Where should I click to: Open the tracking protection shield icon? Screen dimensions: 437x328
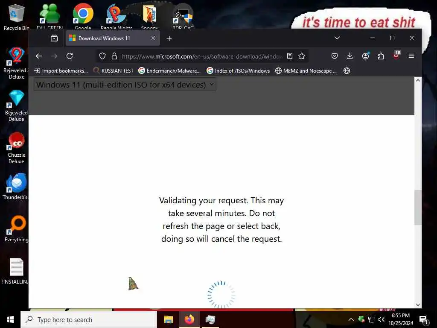(x=102, y=56)
